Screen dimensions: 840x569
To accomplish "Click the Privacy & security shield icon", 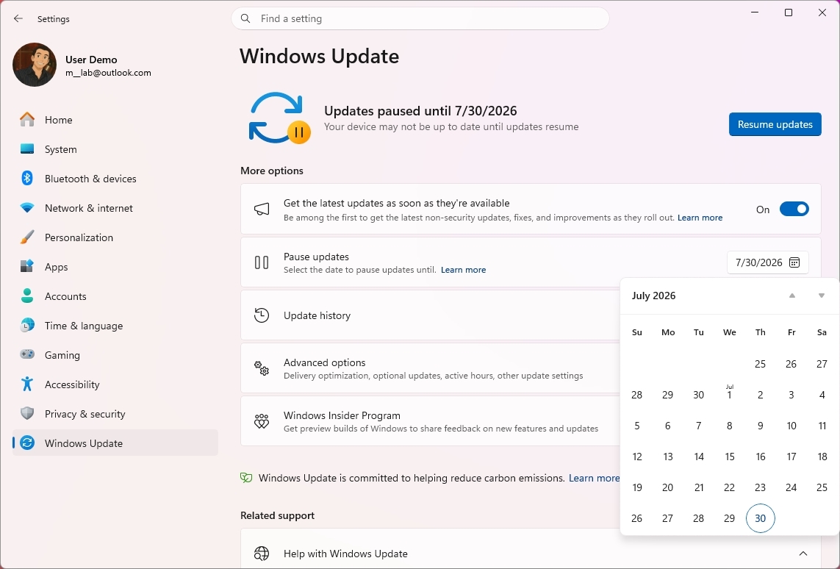I will [x=27, y=414].
